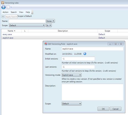Click the blue back navigation arrow
Viewport: 128px width, 115px height.
tap(4, 7)
